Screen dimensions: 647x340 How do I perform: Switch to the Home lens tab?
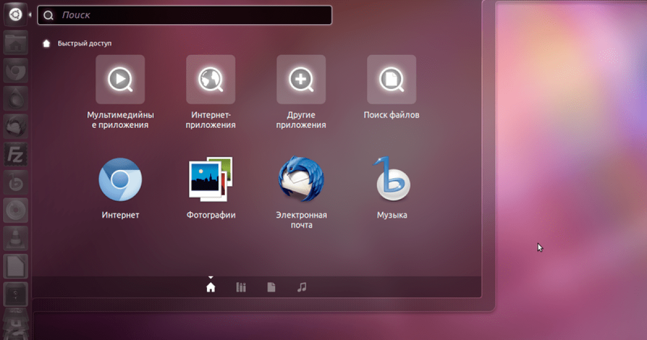click(x=211, y=287)
